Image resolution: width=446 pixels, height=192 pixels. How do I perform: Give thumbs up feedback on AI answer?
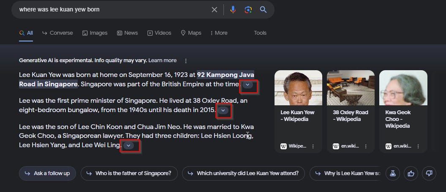(411, 173)
